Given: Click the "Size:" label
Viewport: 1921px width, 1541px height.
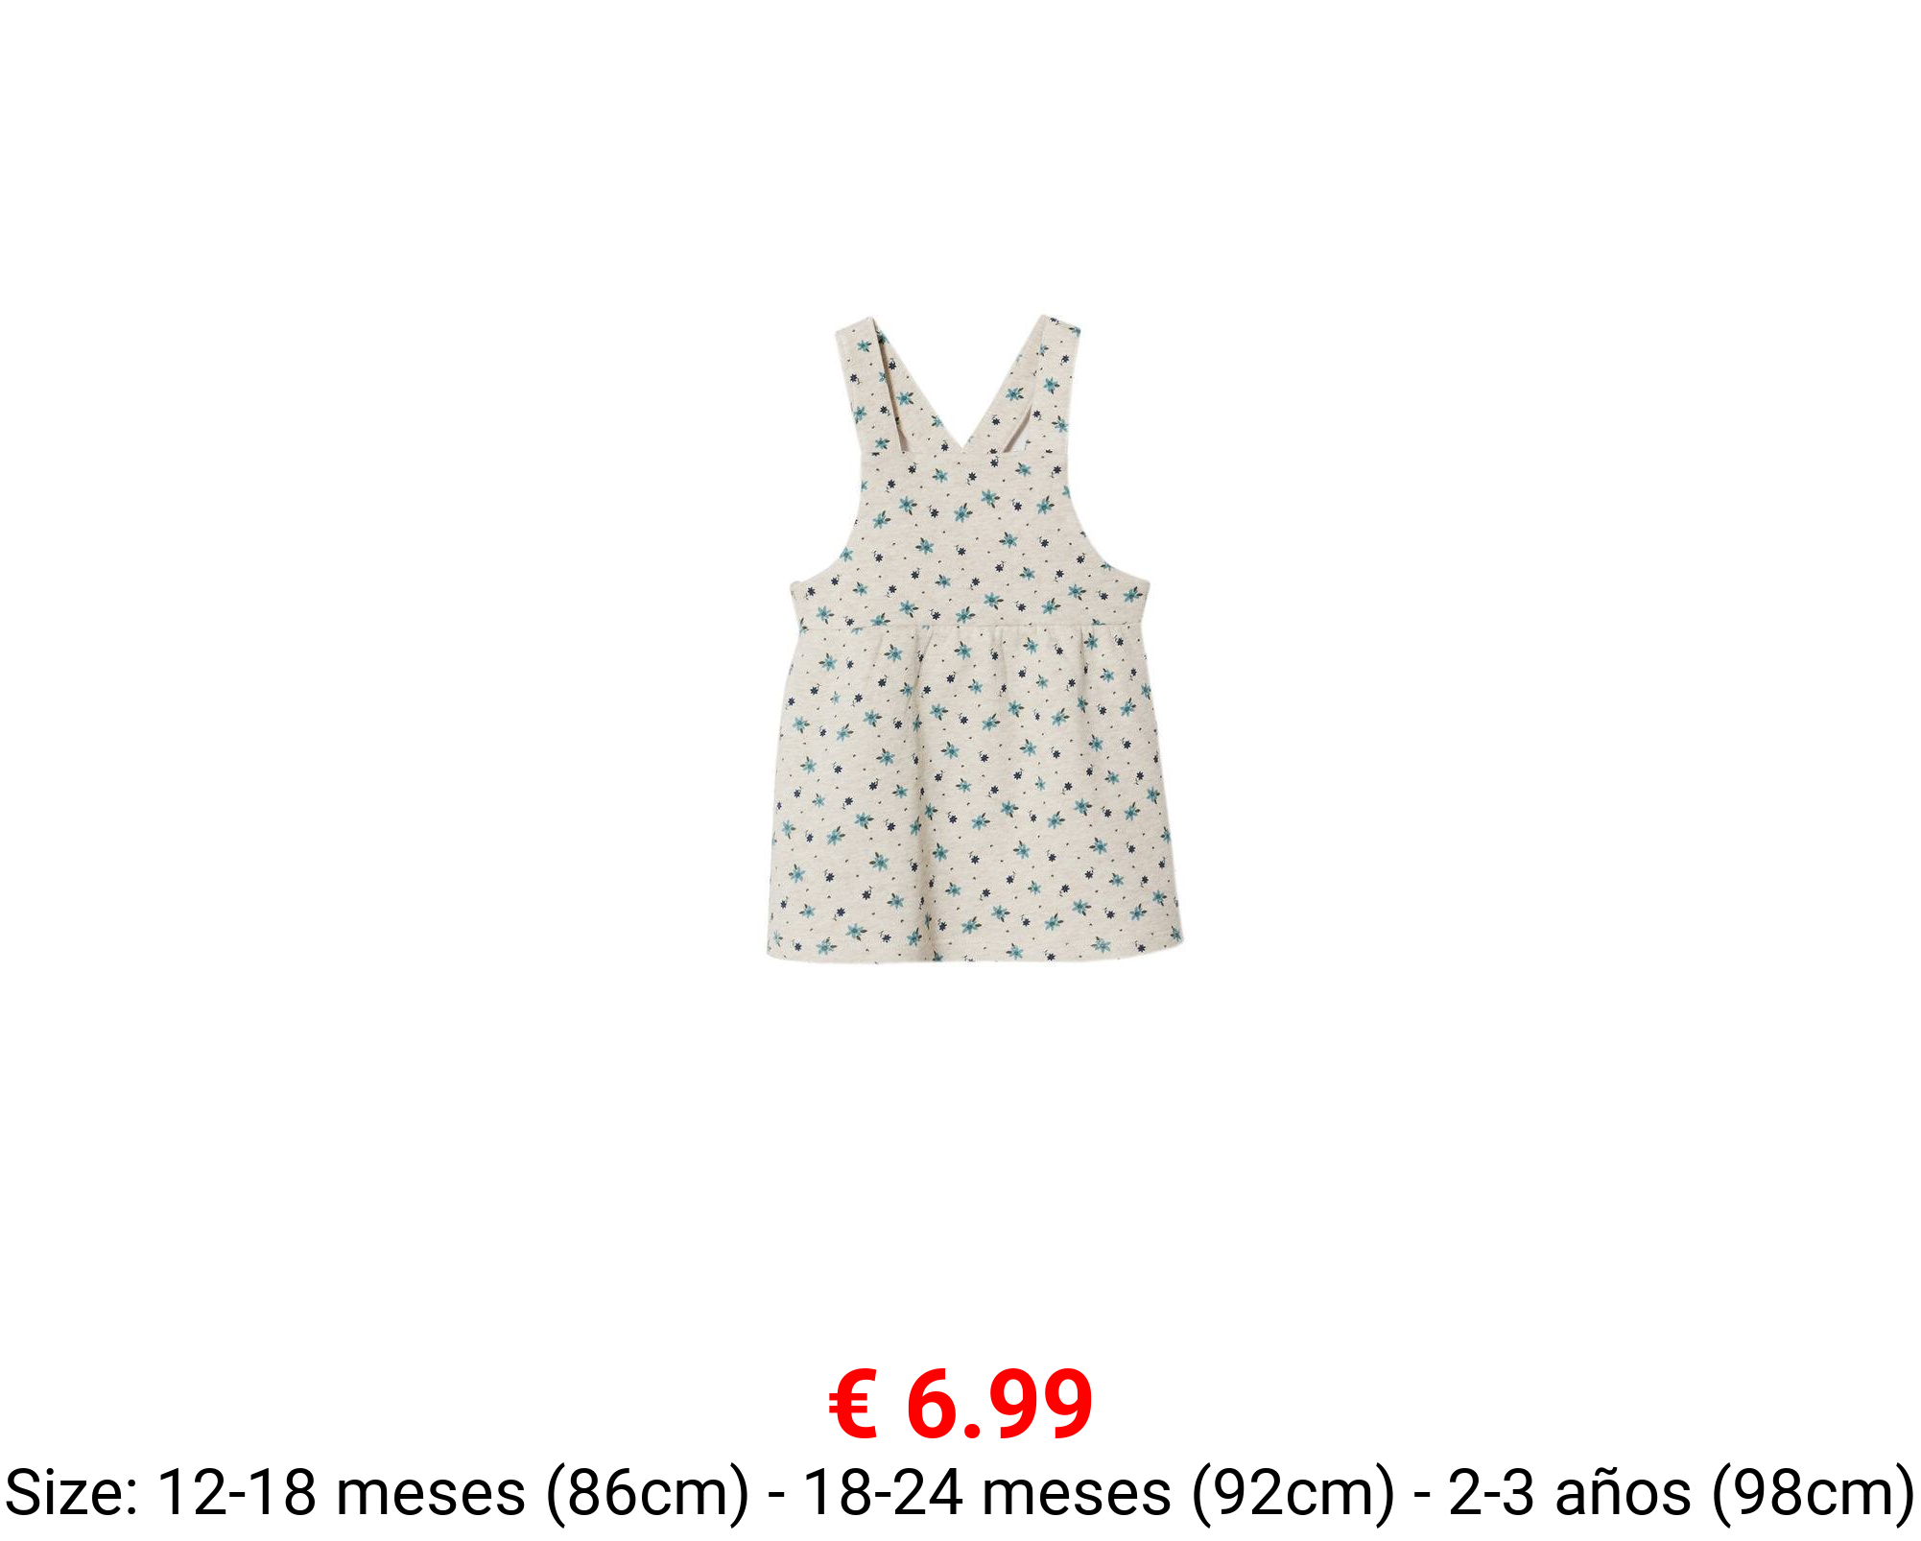Looking at the screenshot, I should coord(72,1493).
